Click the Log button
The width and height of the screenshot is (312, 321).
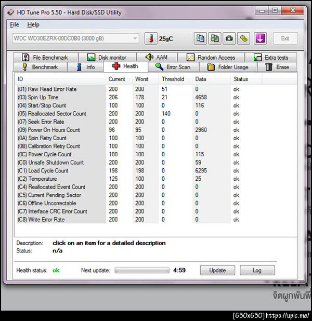(x=257, y=270)
